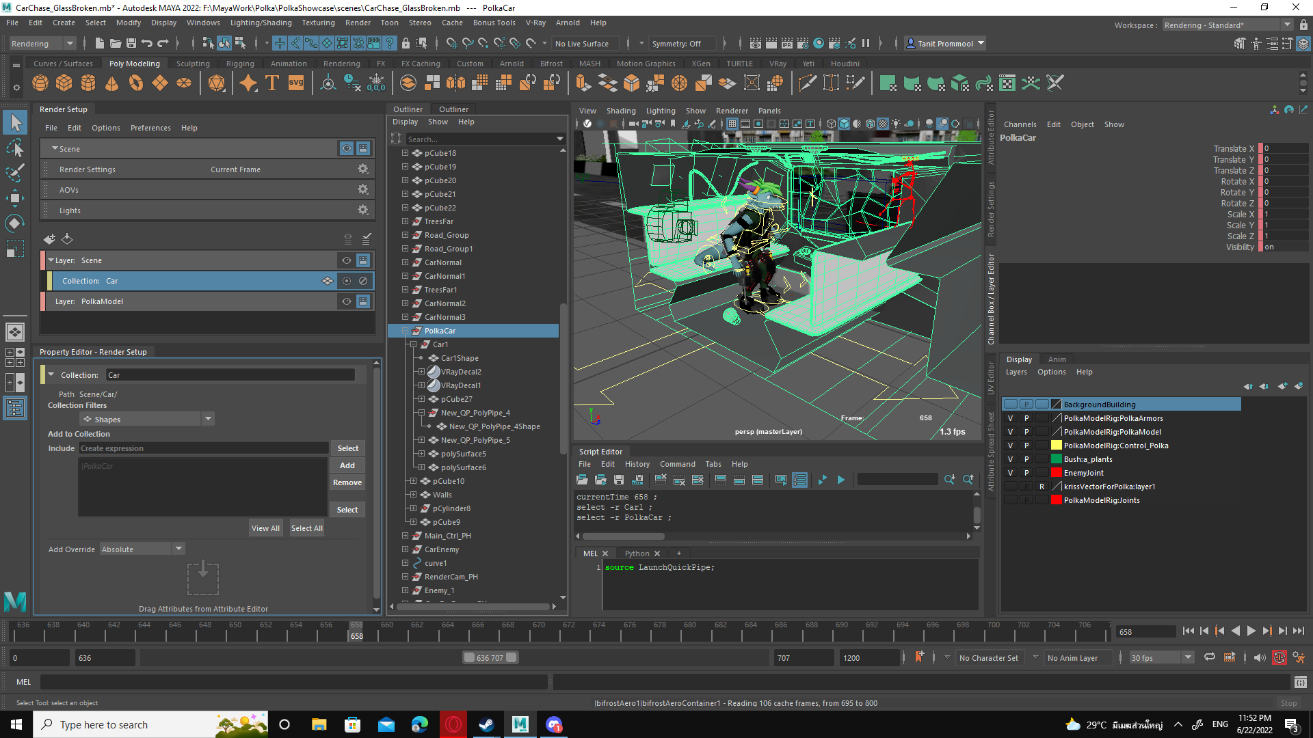Click Clear history icon in Script Editor
1313x738 pixels.
[x=661, y=480]
